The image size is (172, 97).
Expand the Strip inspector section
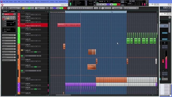pos(9,44)
